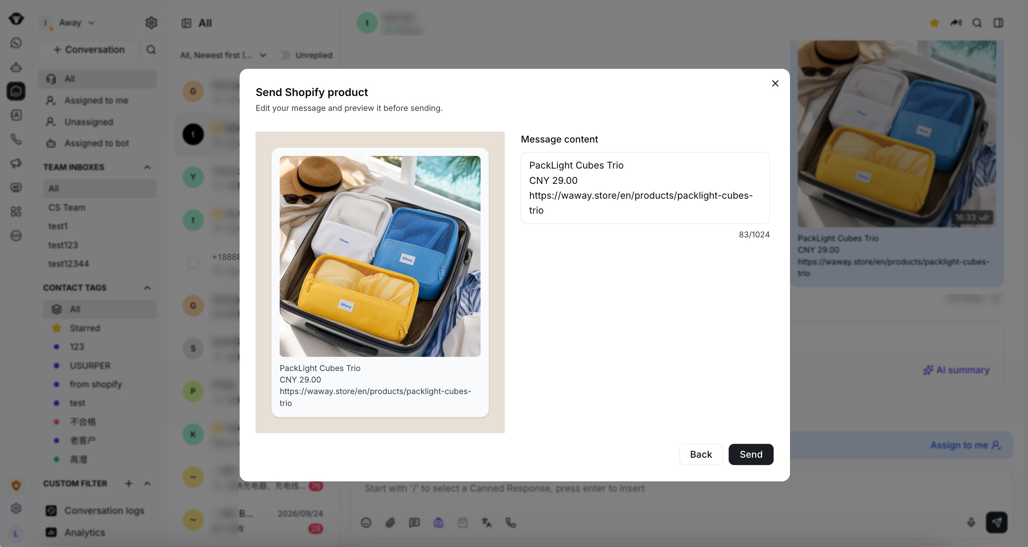Screen dimensions: 1028x547
Task: Click Assign to me link
Action: (966, 445)
